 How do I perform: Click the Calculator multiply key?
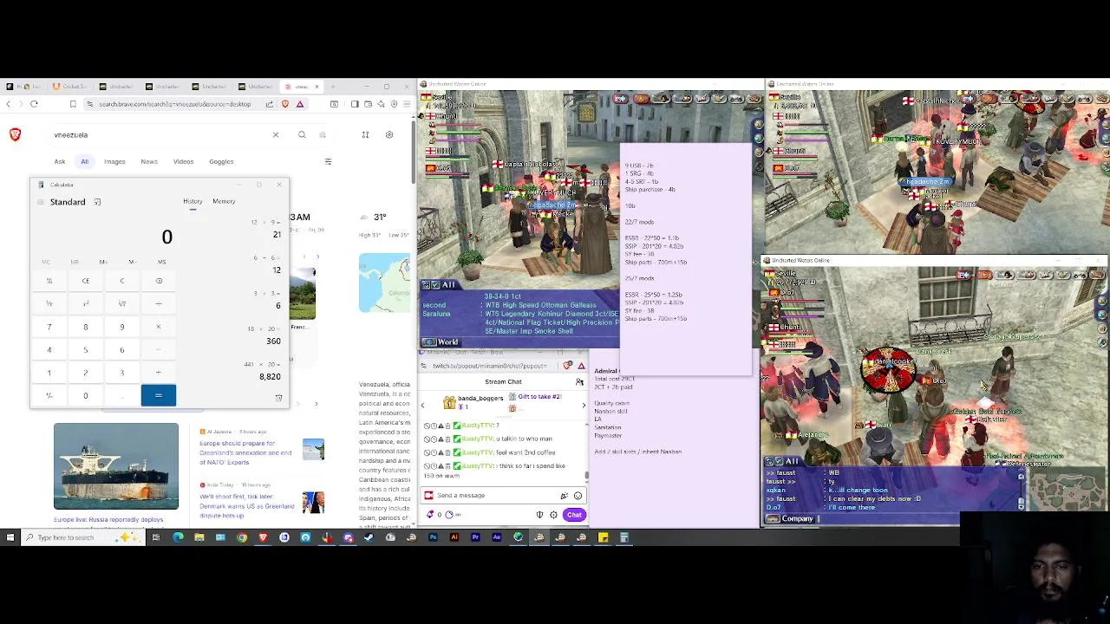pos(159,327)
